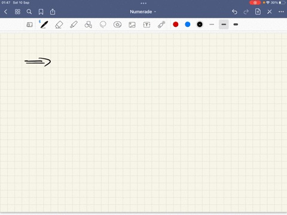Open the thumbnails grid view
287x215 pixels.
point(17,12)
